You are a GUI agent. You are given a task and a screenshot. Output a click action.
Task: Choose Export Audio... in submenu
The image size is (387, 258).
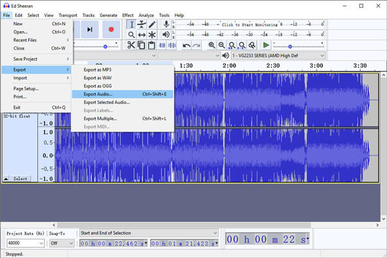(123, 94)
